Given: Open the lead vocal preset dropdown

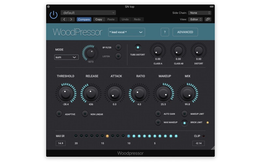Looking at the screenshot, I should (127, 32).
